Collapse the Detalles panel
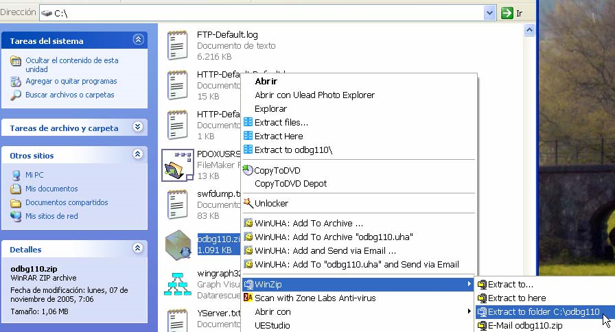 point(138,248)
